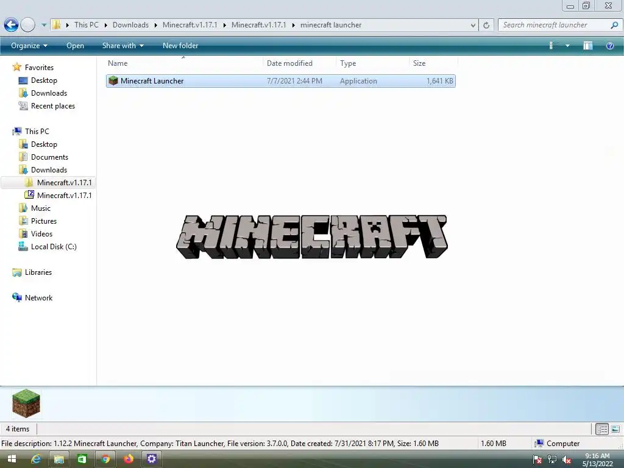Open Libraries in navigation pane
The image size is (624, 468).
click(x=38, y=272)
